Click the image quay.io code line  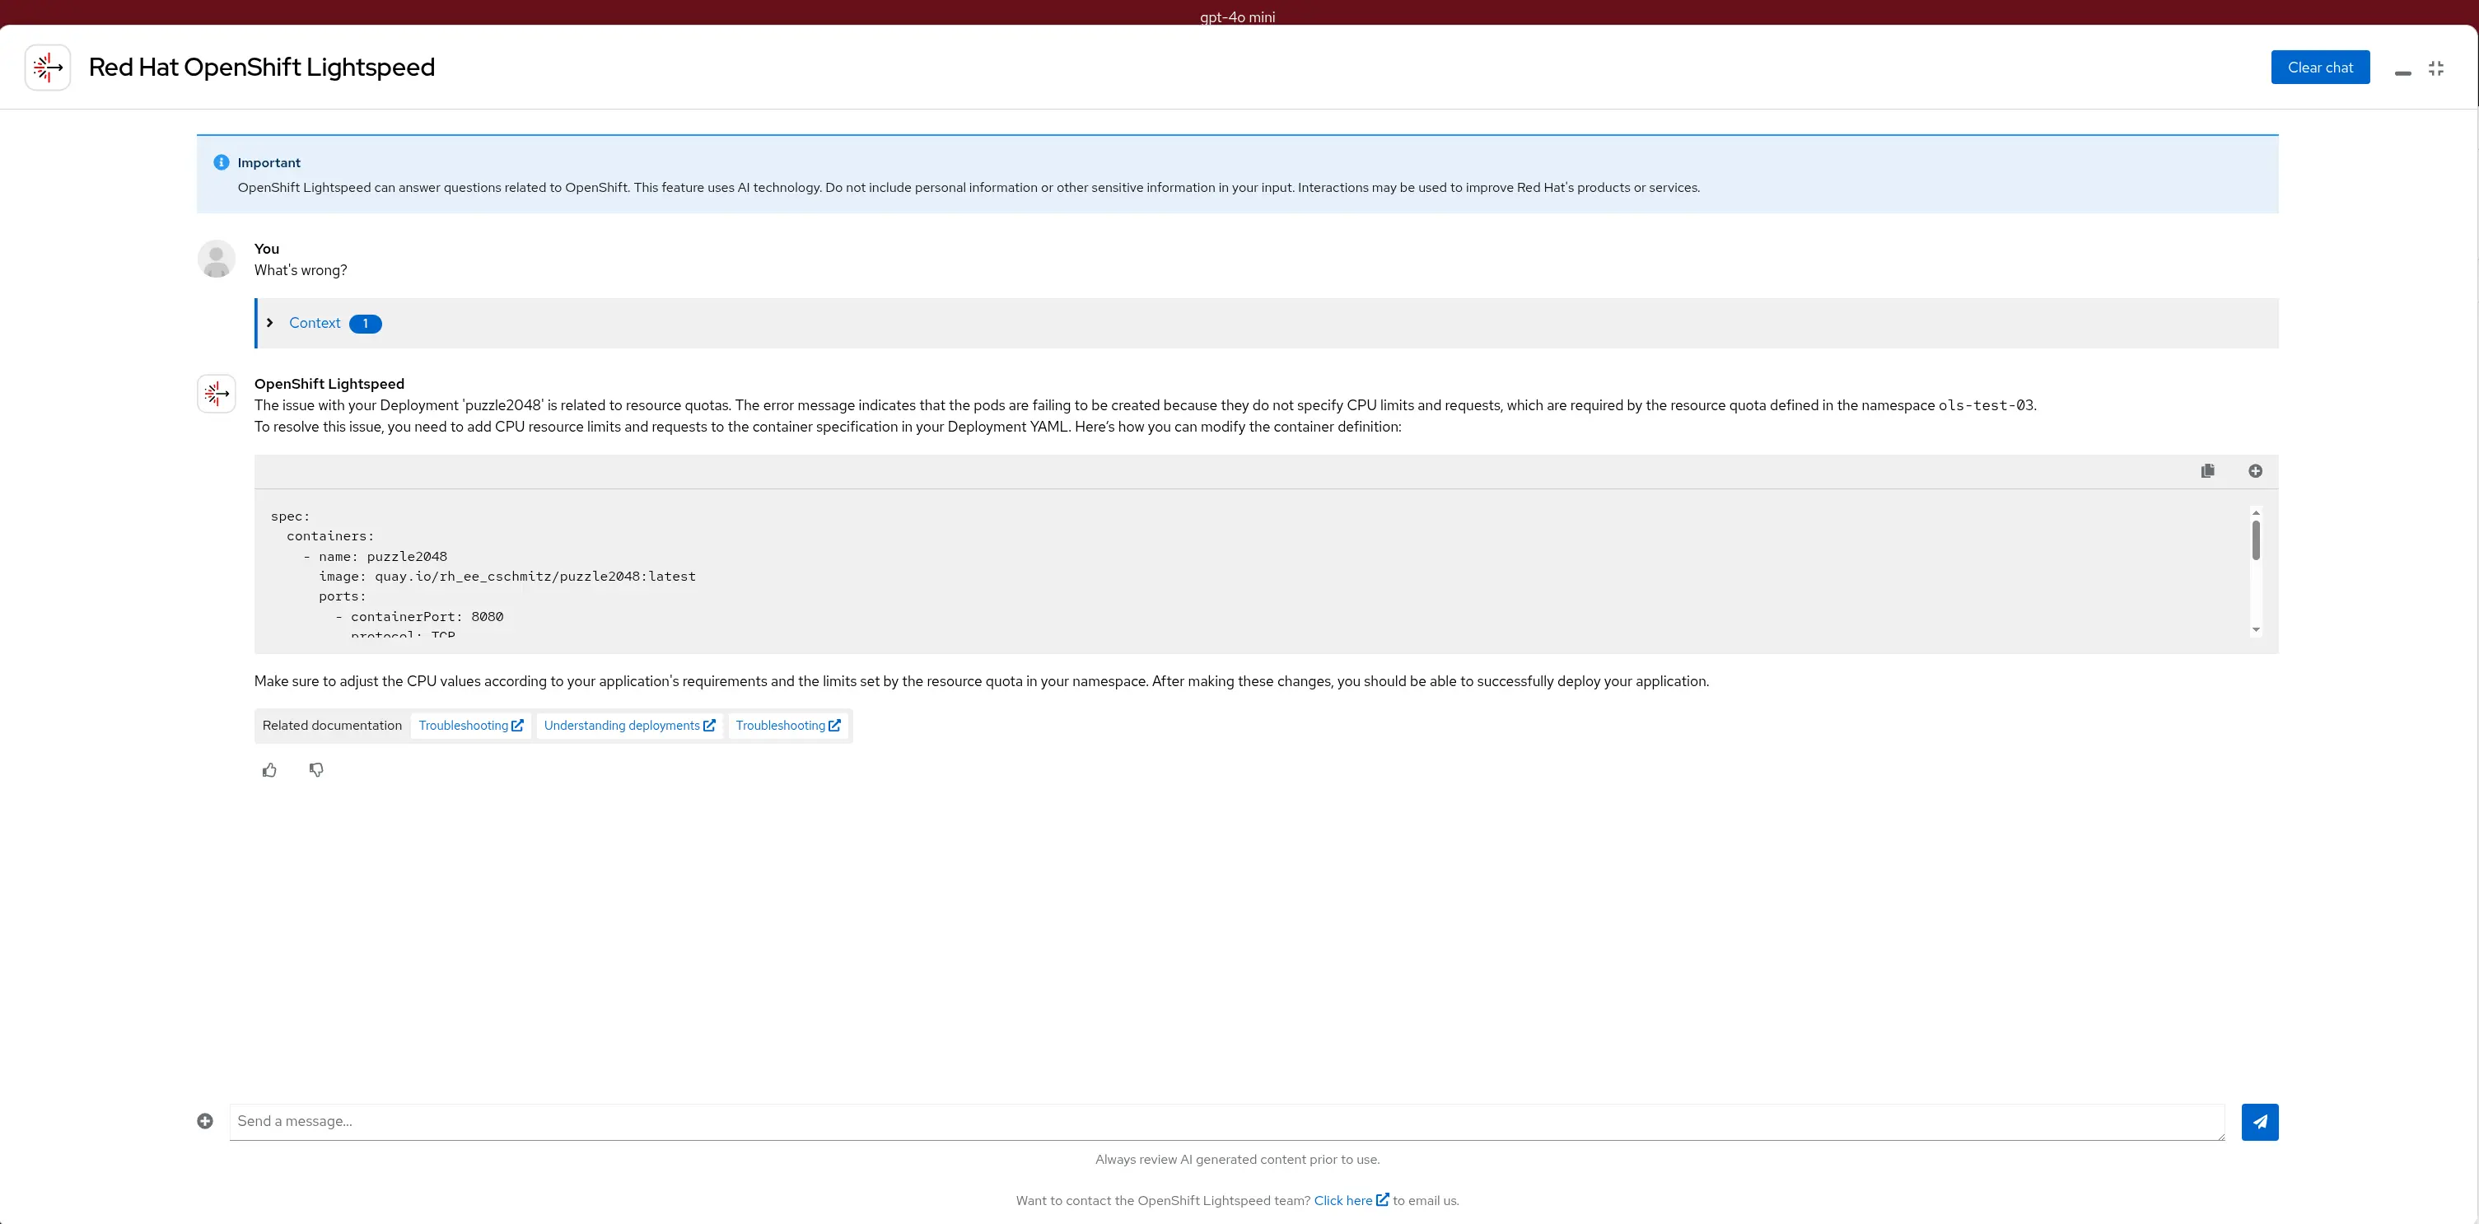[507, 577]
